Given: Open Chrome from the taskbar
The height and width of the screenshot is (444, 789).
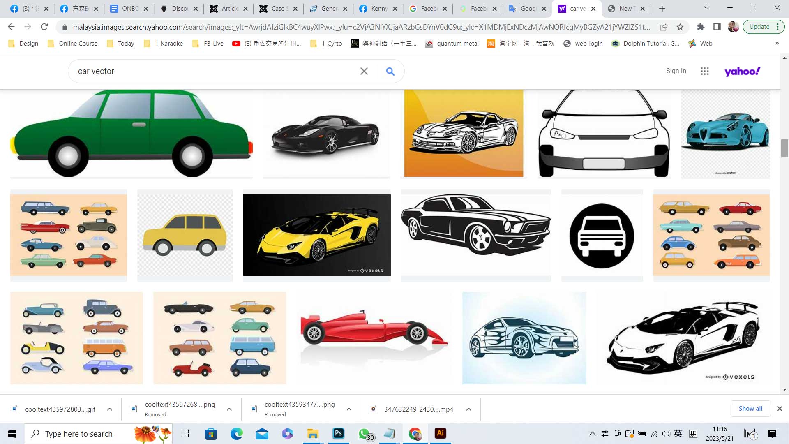Looking at the screenshot, I should pyautogui.click(x=415, y=433).
